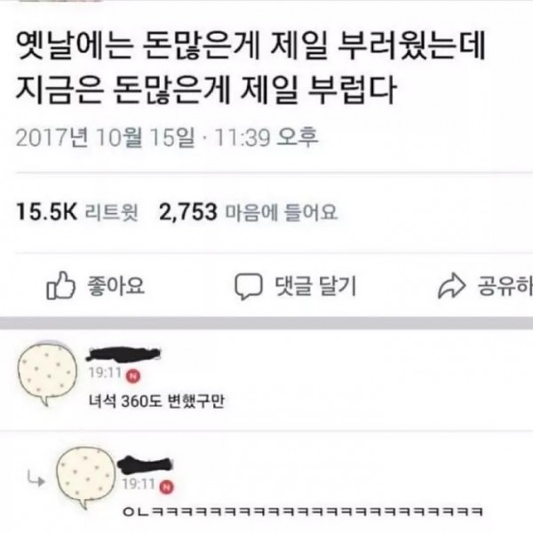Click the 좋아요 like label
This screenshot has height=533, width=533.
click(x=116, y=285)
